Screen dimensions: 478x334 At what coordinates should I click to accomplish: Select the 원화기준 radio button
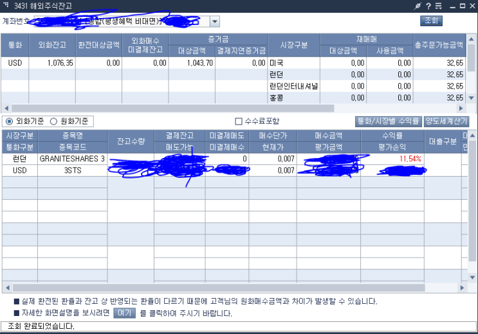(53, 121)
